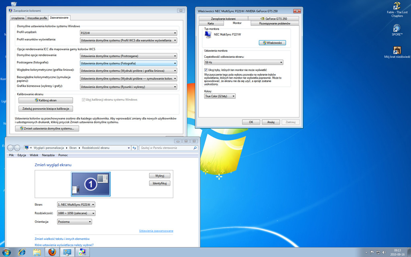This screenshot has width=411, height=257.
Task: Open the Pomoc menu
Action: [63, 155]
